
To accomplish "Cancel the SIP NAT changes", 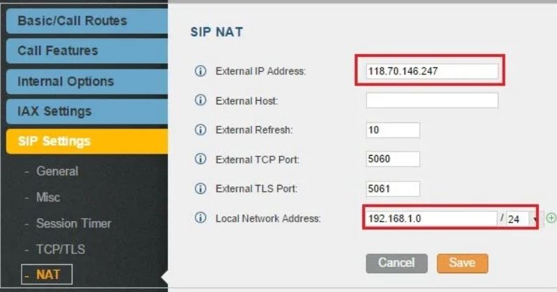I will [396, 263].
